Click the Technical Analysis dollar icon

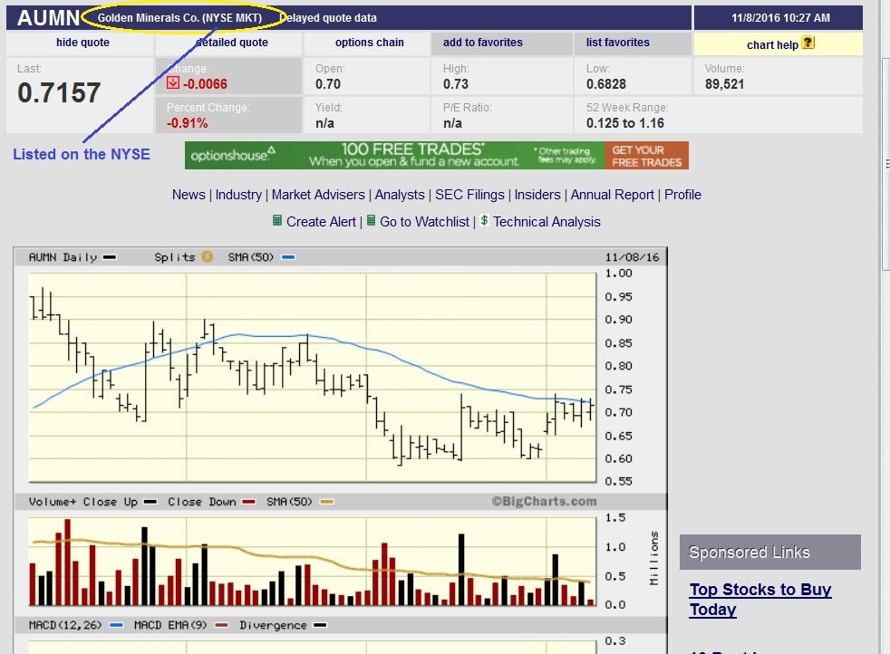[x=485, y=221]
